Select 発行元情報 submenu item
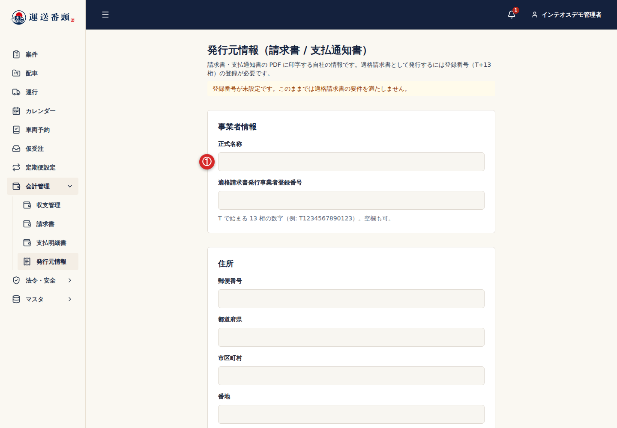 click(48, 262)
